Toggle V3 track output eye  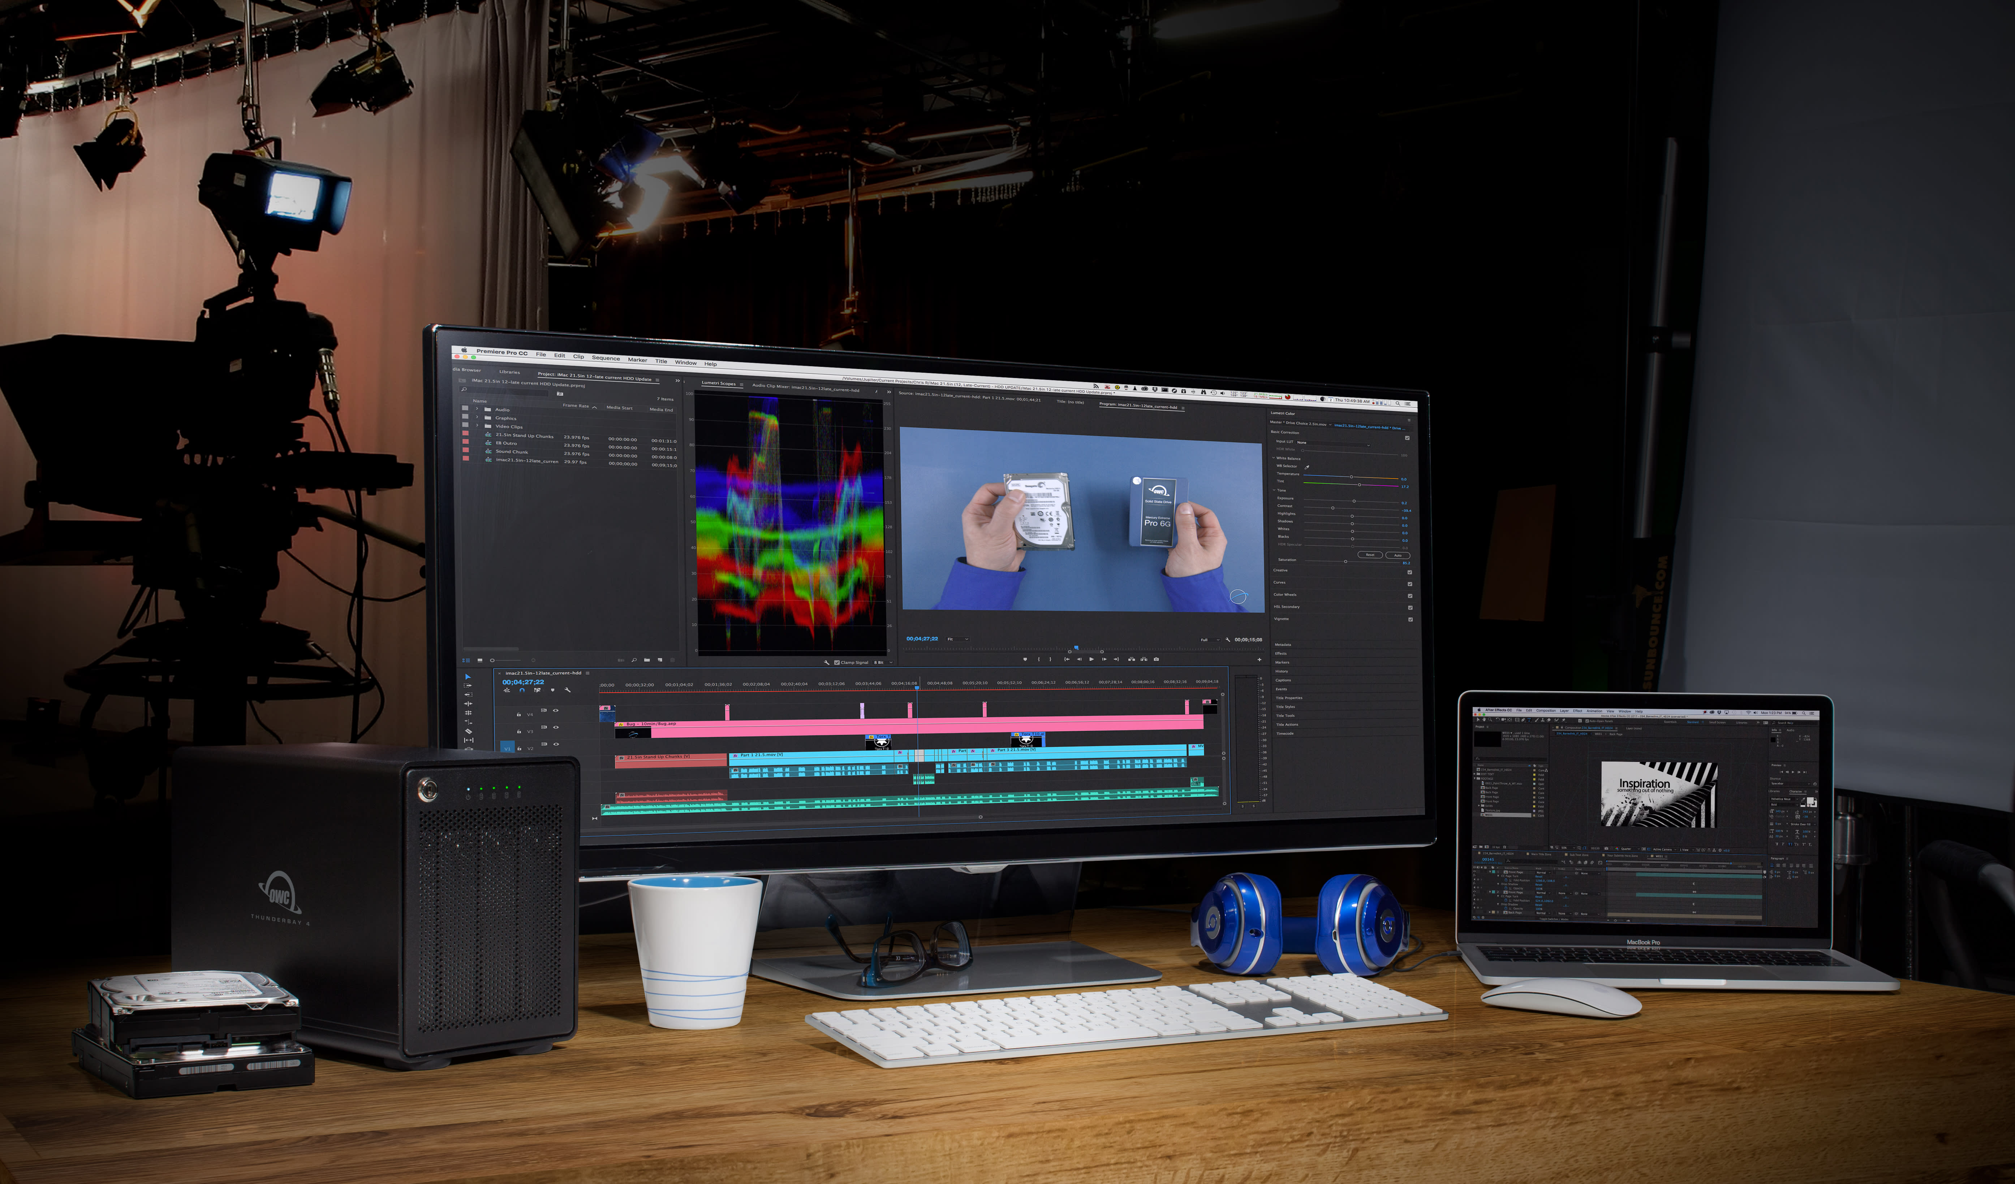tap(556, 727)
